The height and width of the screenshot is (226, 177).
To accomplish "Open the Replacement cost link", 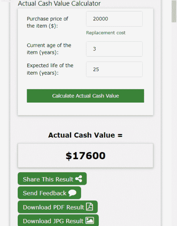I will [x=106, y=33].
